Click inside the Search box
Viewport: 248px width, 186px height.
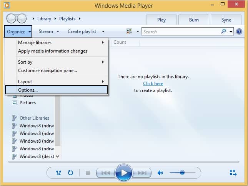point(181,31)
